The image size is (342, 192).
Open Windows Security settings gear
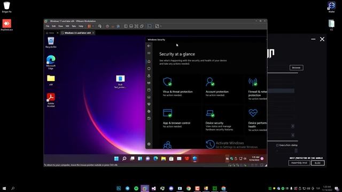pos(149,144)
